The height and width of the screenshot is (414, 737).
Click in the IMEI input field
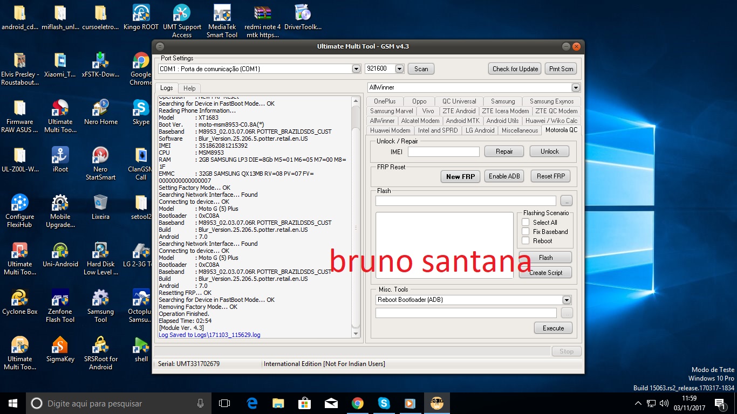click(x=443, y=152)
